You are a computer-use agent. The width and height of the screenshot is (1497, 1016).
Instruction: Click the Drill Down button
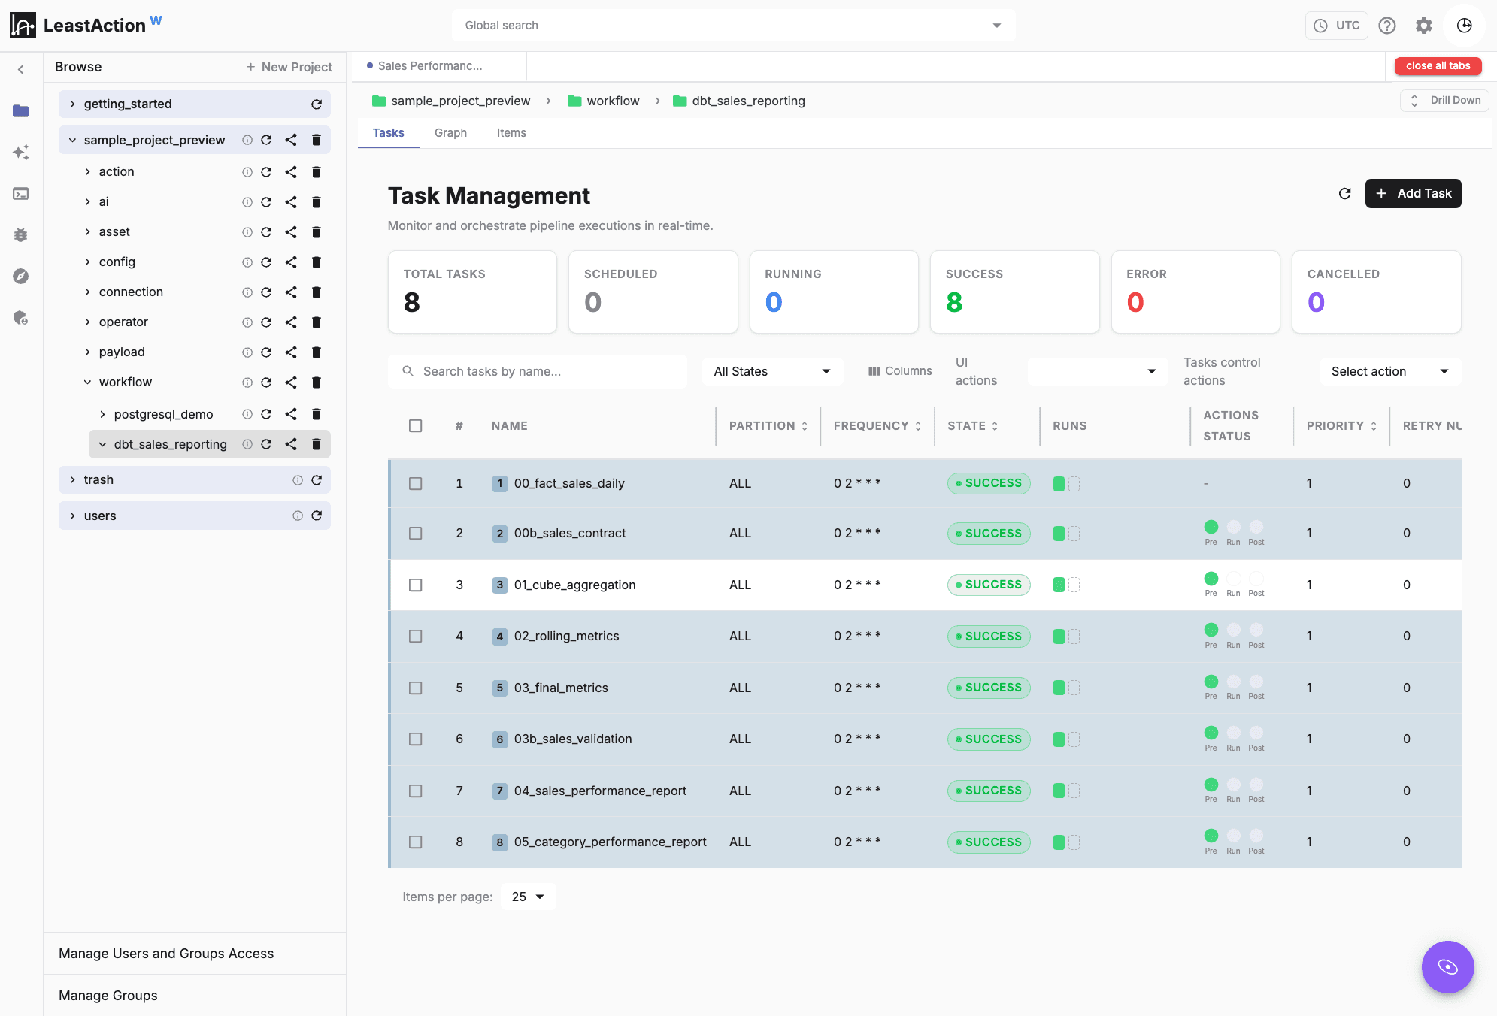tap(1444, 101)
